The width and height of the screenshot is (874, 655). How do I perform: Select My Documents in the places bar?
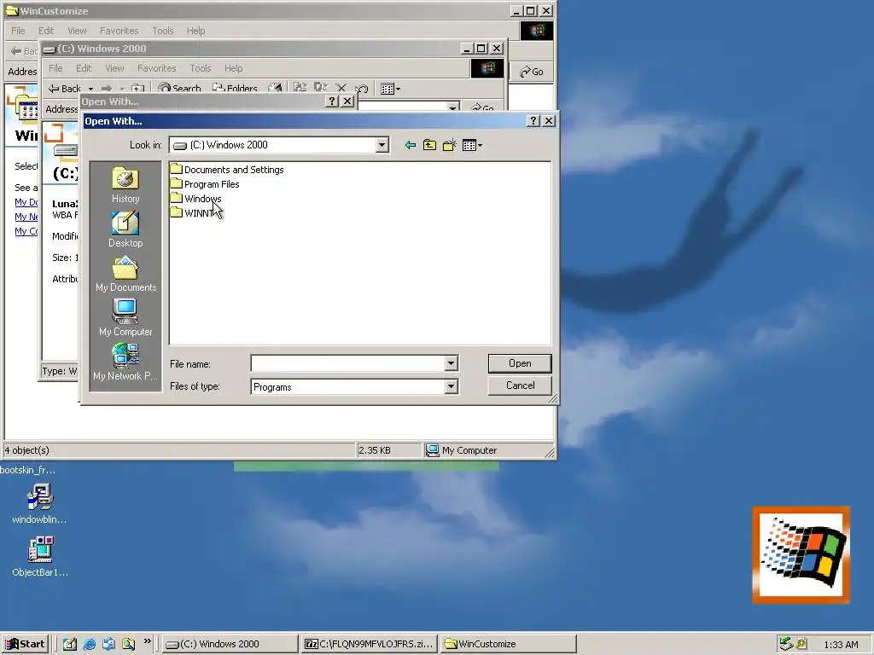tap(125, 274)
